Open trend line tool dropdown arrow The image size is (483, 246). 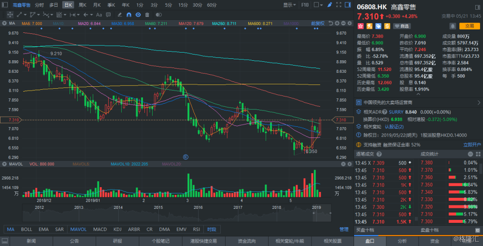(25, 14)
